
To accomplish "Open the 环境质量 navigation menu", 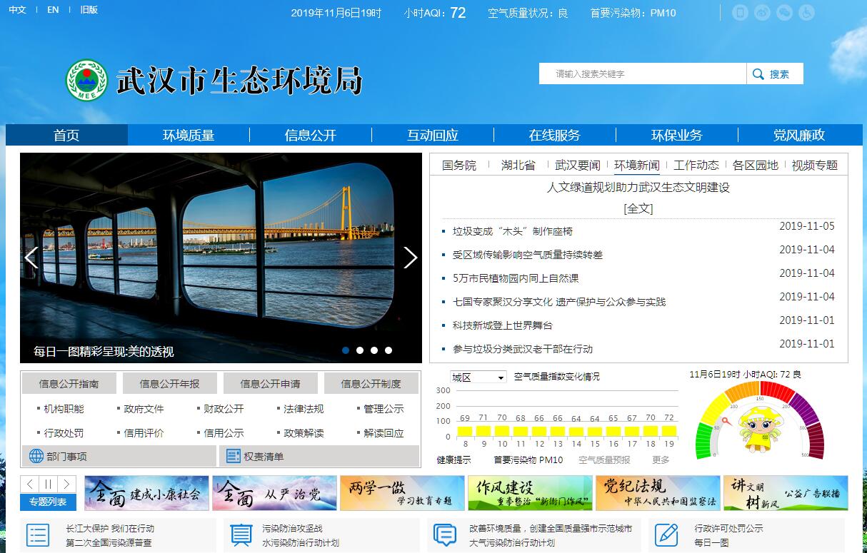I will point(189,135).
